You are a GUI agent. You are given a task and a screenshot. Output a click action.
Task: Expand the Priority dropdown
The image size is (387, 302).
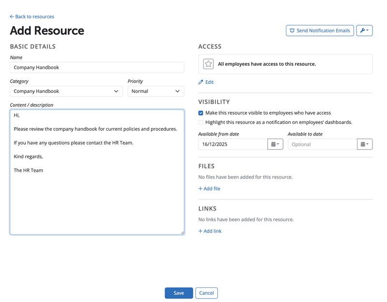[x=156, y=91]
